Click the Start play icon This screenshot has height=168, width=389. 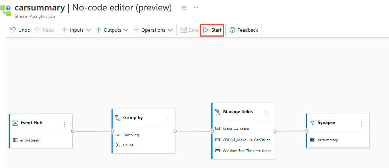pyautogui.click(x=206, y=30)
